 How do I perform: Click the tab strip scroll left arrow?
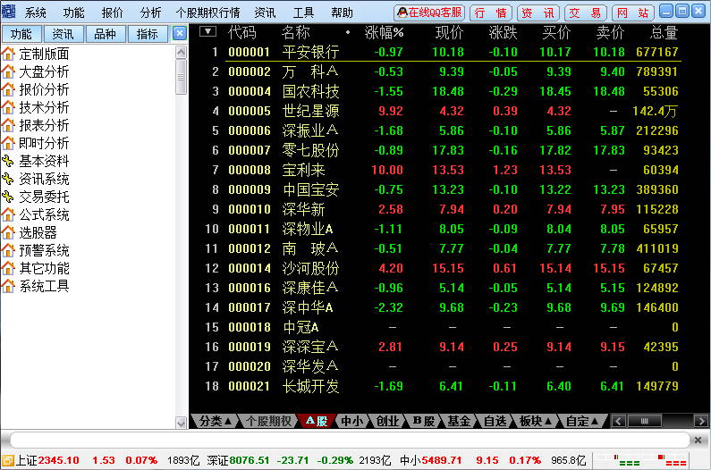click(x=619, y=421)
